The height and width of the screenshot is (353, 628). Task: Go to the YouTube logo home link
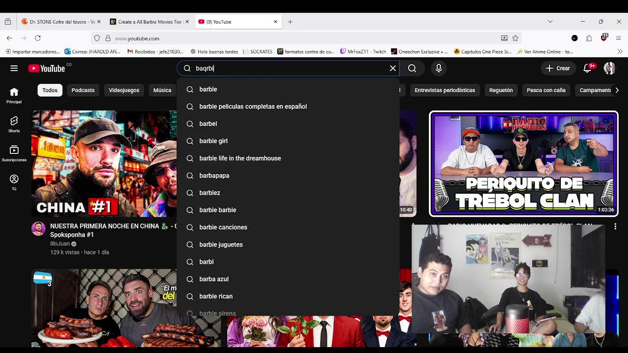coord(47,69)
